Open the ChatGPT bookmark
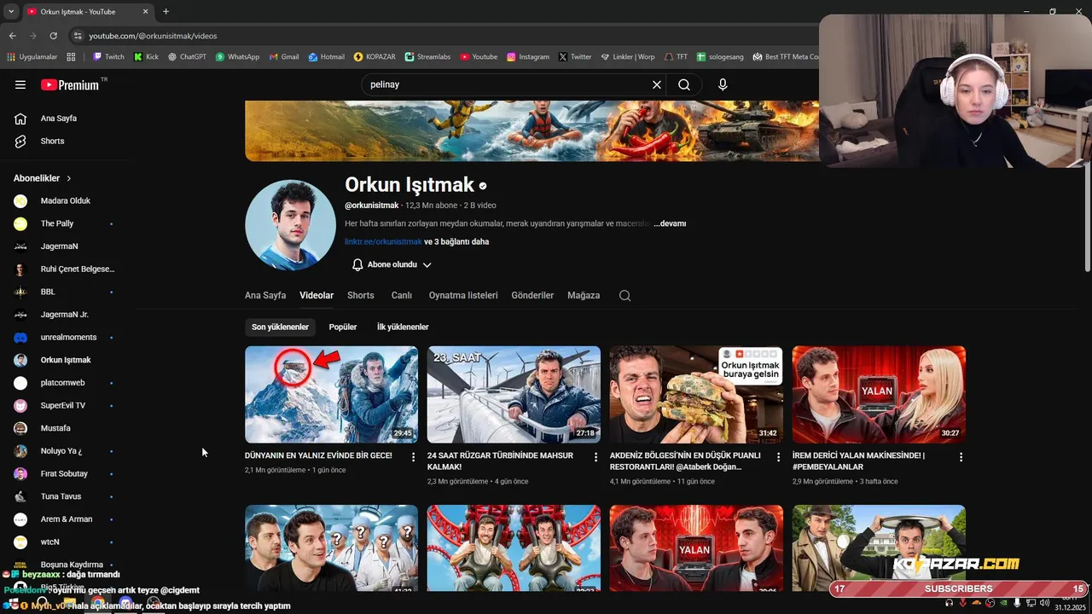Viewport: 1092px width, 614px height. [x=187, y=56]
